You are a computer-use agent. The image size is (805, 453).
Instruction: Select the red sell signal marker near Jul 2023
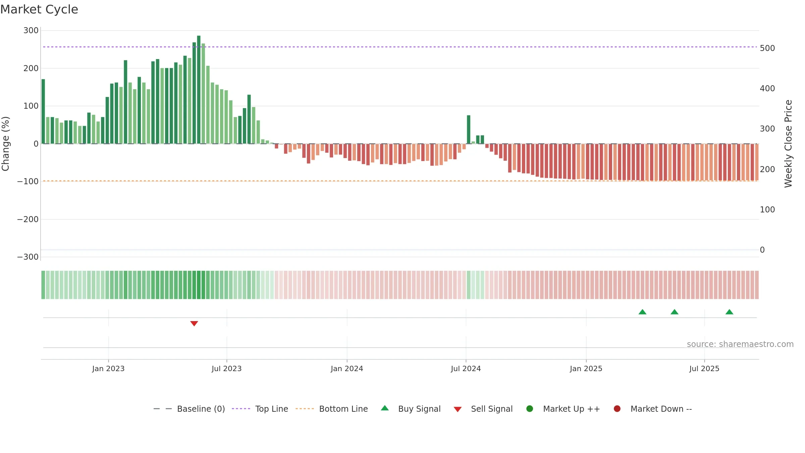[194, 323]
